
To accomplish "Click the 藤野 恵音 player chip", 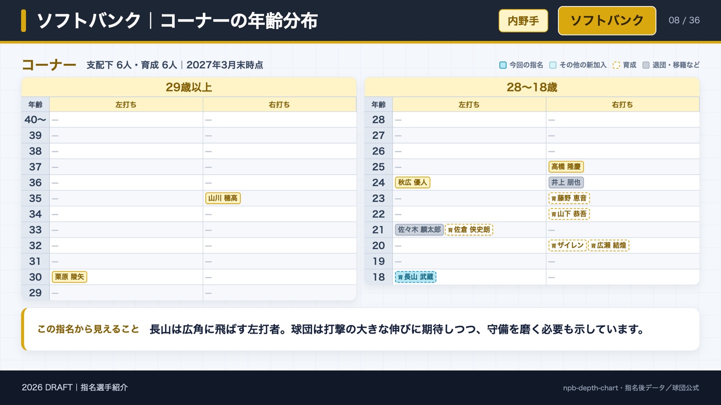I will coord(569,198).
